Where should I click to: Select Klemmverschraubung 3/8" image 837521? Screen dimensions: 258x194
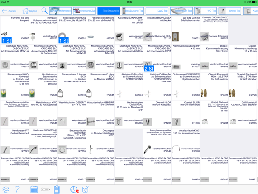coord(176,67)
